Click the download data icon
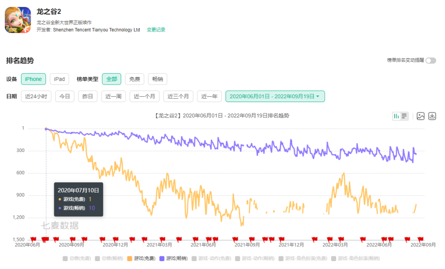Image resolution: width=445 pixels, height=269 pixels. pyautogui.click(x=432, y=116)
